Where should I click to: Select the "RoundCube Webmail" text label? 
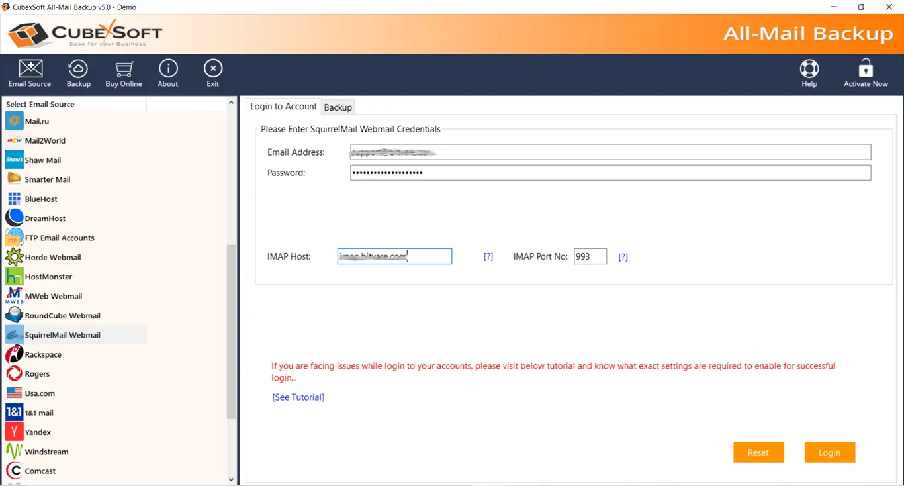(63, 316)
